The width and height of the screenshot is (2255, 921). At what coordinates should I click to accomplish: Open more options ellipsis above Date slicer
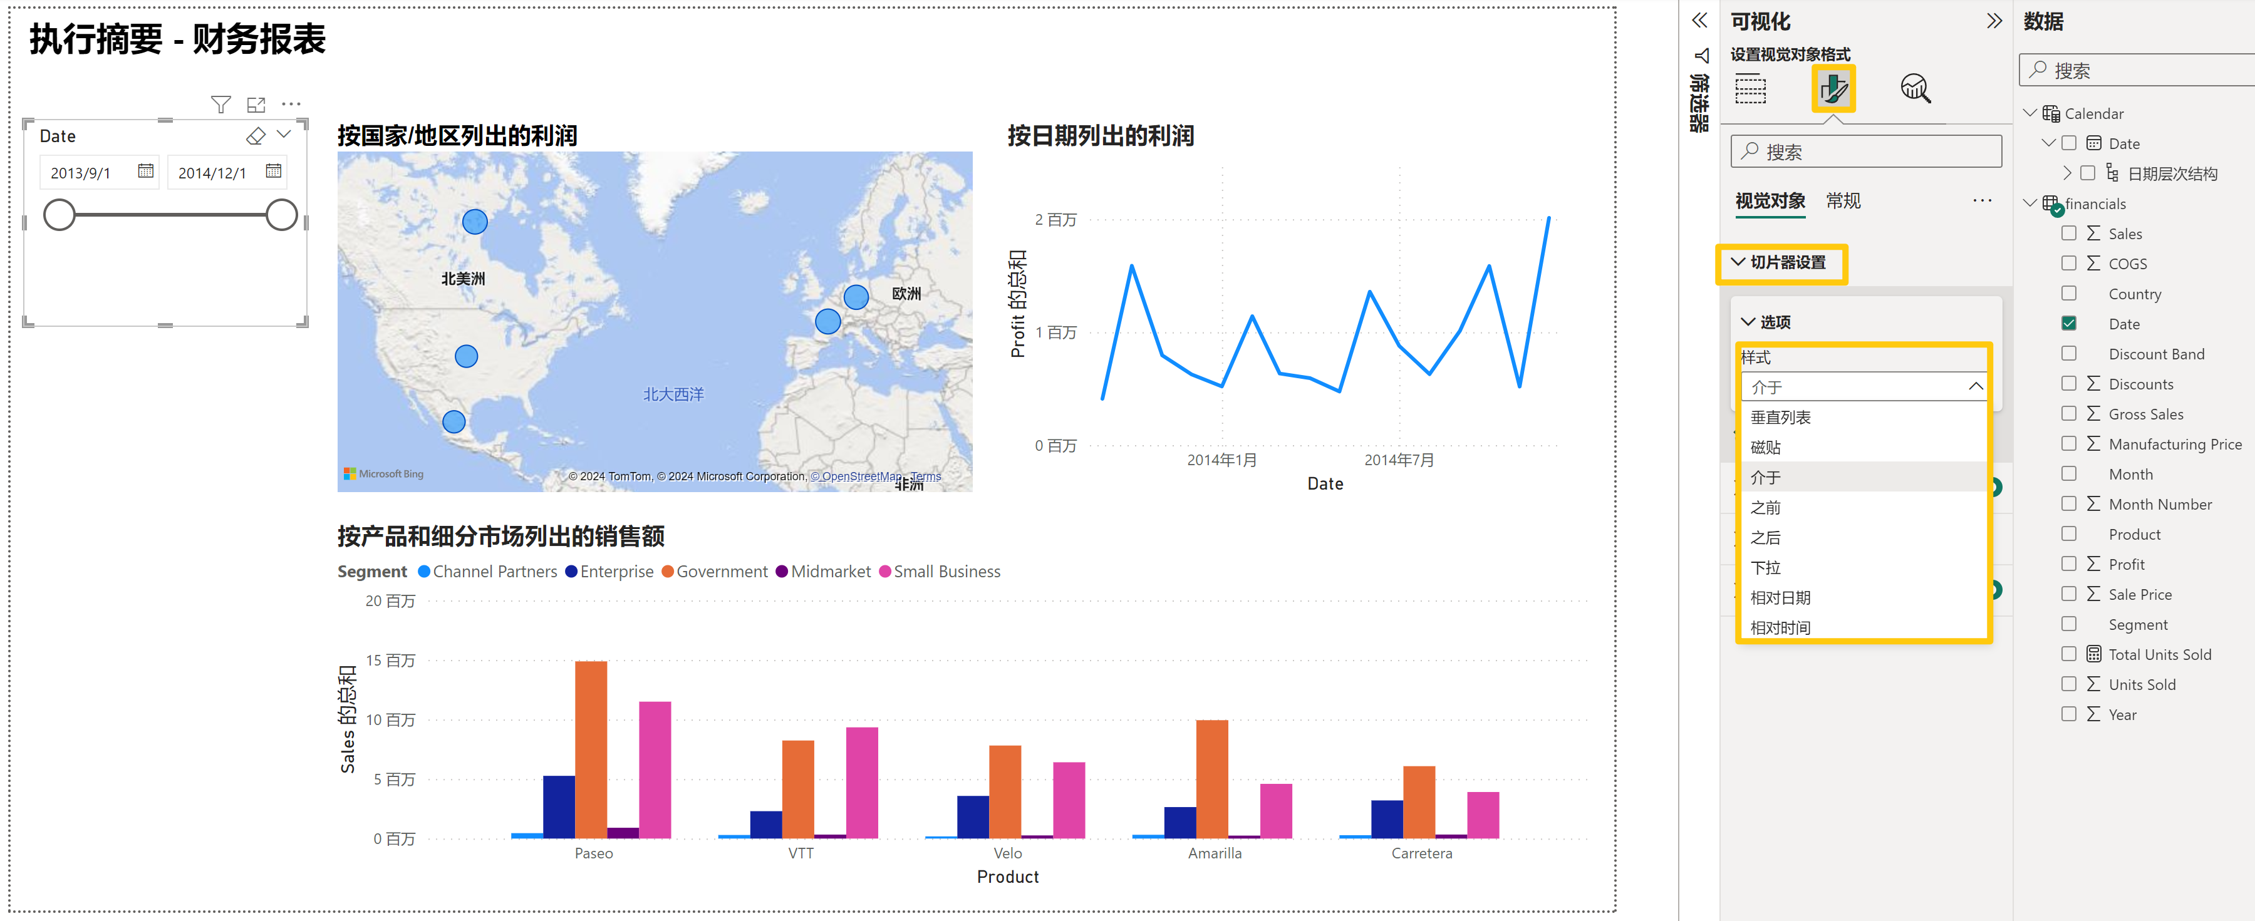click(x=291, y=104)
